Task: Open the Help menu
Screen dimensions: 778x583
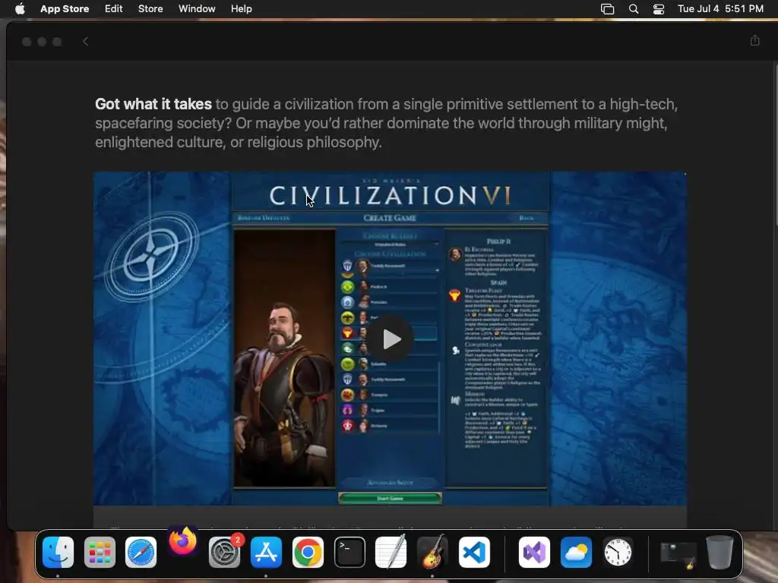Action: (241, 9)
